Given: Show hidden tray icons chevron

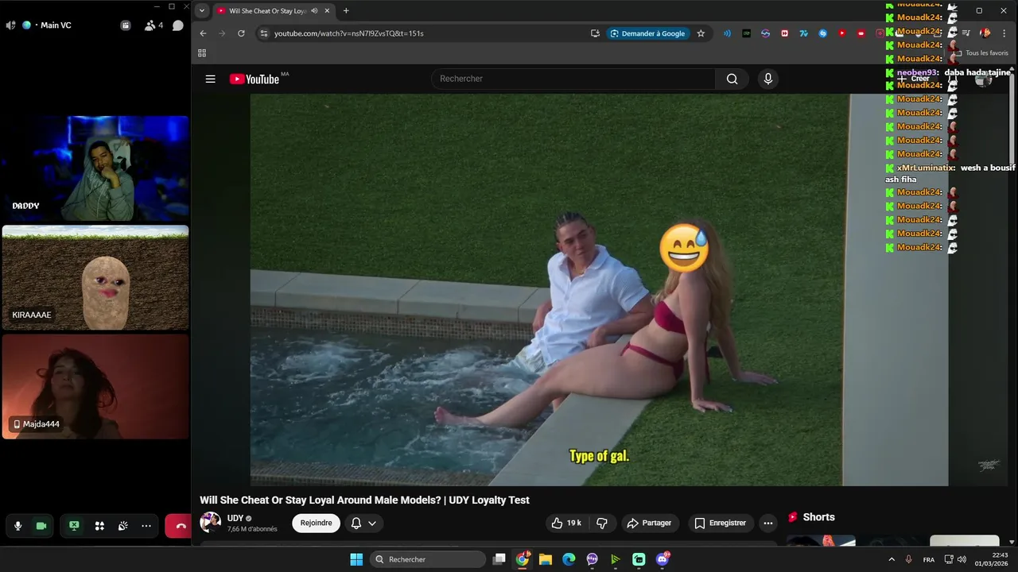Looking at the screenshot, I should (x=892, y=559).
